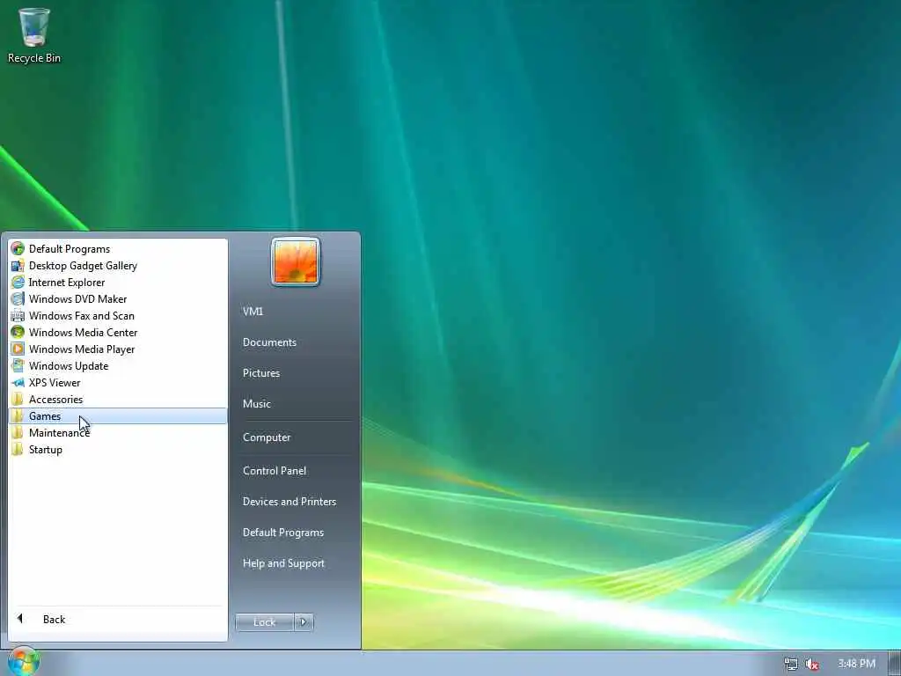Launch Windows DVD Maker icon
The width and height of the screenshot is (901, 676).
point(18,299)
